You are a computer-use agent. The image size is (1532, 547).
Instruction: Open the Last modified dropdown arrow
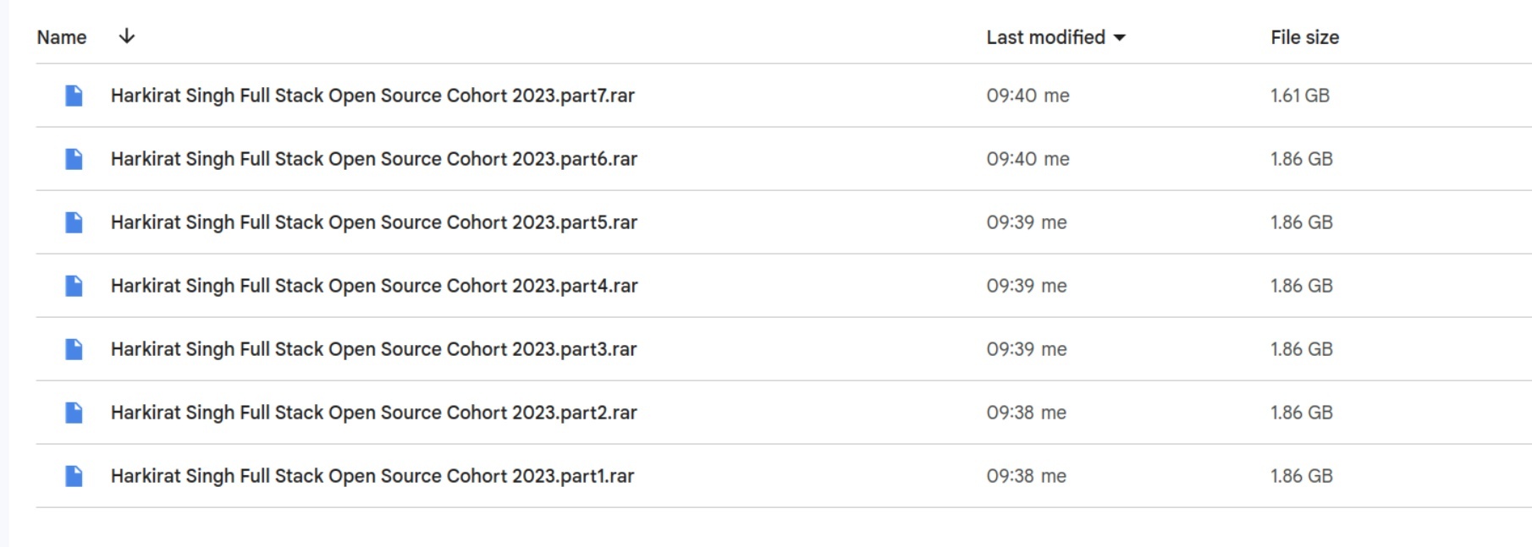[1119, 37]
